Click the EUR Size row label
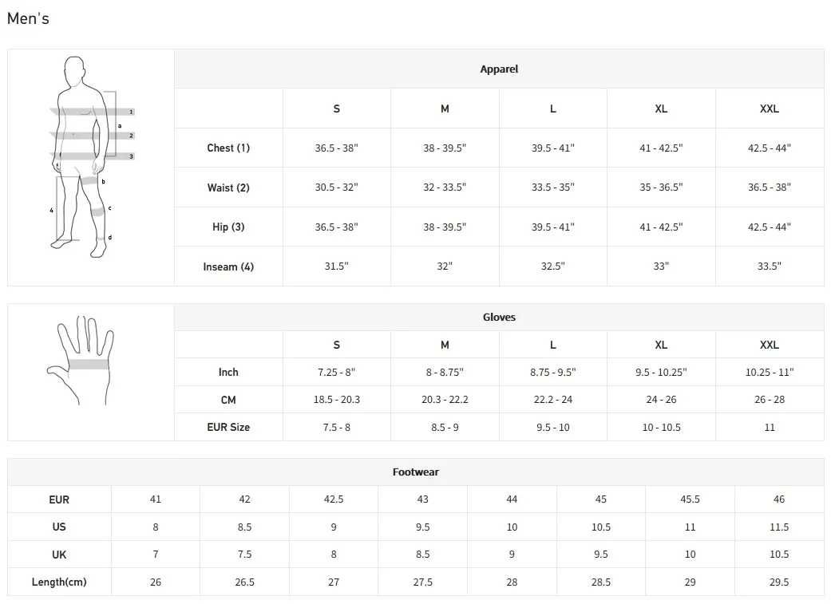The height and width of the screenshot is (604, 831). click(x=228, y=427)
